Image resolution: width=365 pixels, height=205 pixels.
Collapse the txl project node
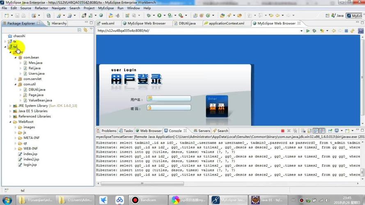pos(5,47)
